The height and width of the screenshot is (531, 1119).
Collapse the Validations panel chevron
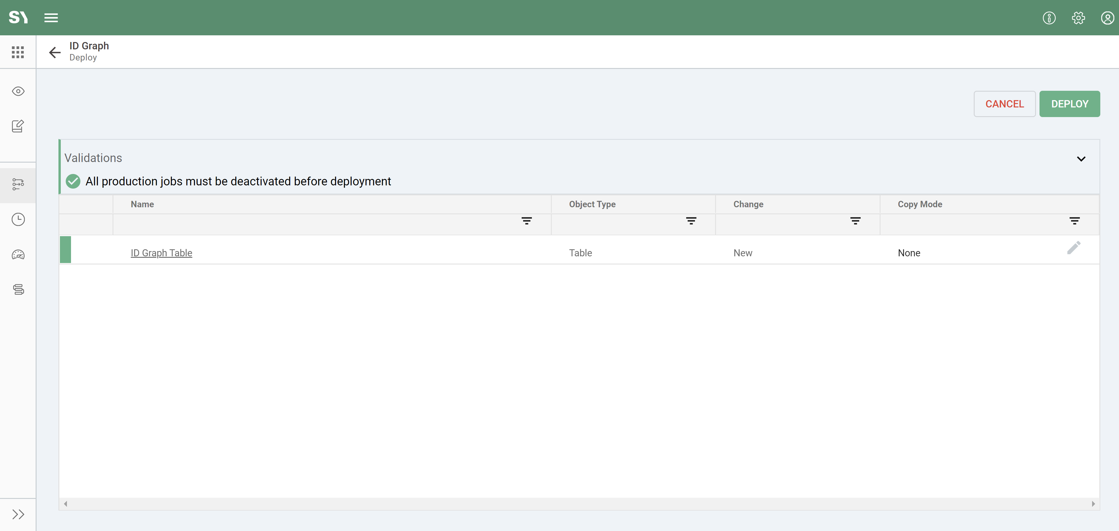(x=1081, y=159)
